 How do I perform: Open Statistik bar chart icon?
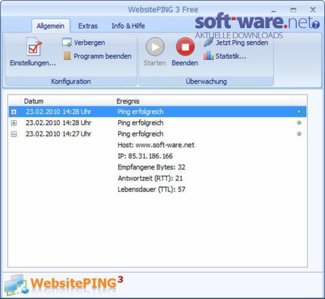point(209,56)
